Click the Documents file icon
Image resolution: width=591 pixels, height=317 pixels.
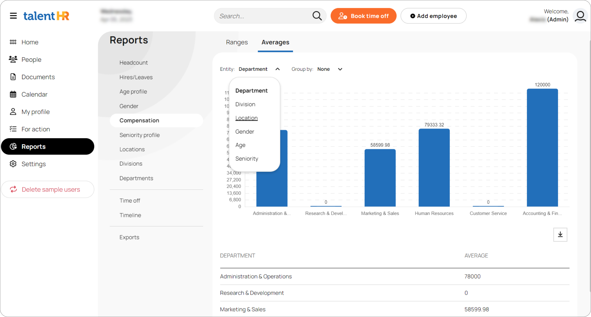pos(13,77)
